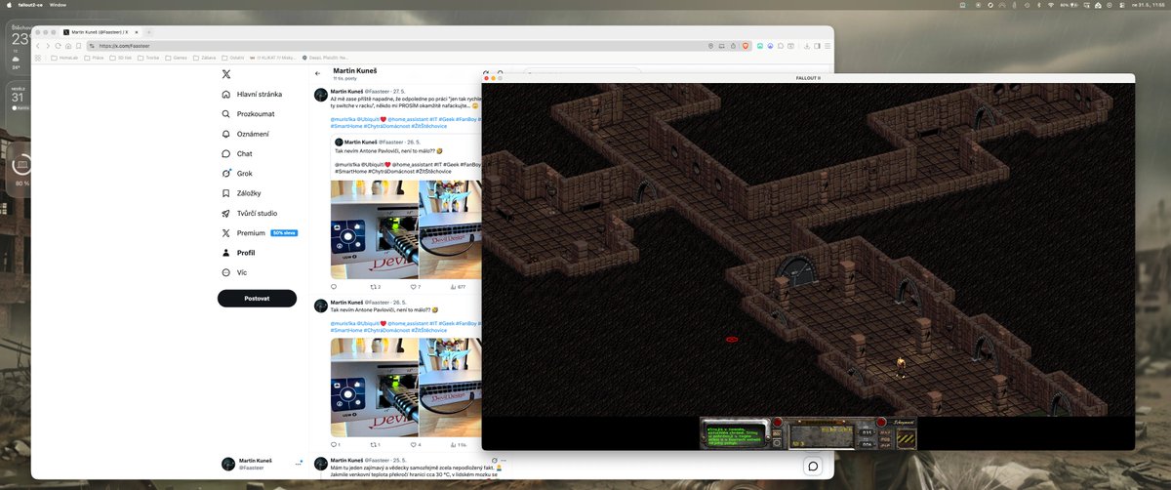The height and width of the screenshot is (490, 1171).
Task: Click the player character in Fallout map
Action: coord(900,366)
